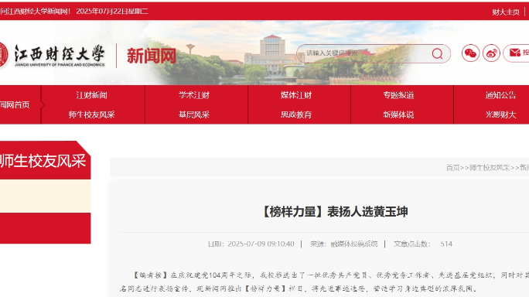The width and height of the screenshot is (529, 297).
Task: Click the article click count 514
Action: coord(446,244)
